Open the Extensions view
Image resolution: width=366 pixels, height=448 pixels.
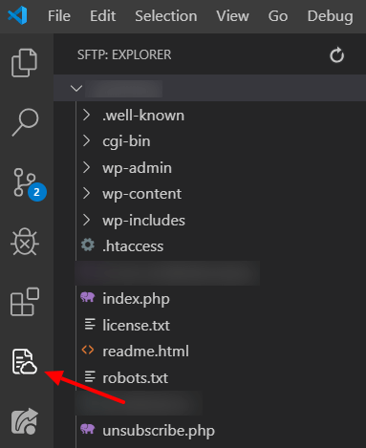pyautogui.click(x=25, y=302)
